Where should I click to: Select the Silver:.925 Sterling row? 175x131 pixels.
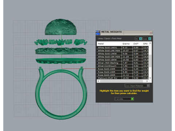(122, 63)
